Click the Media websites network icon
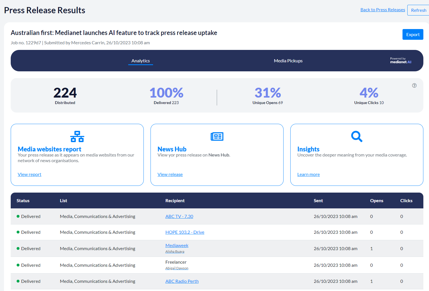This screenshot has height=291, width=429. point(77,136)
